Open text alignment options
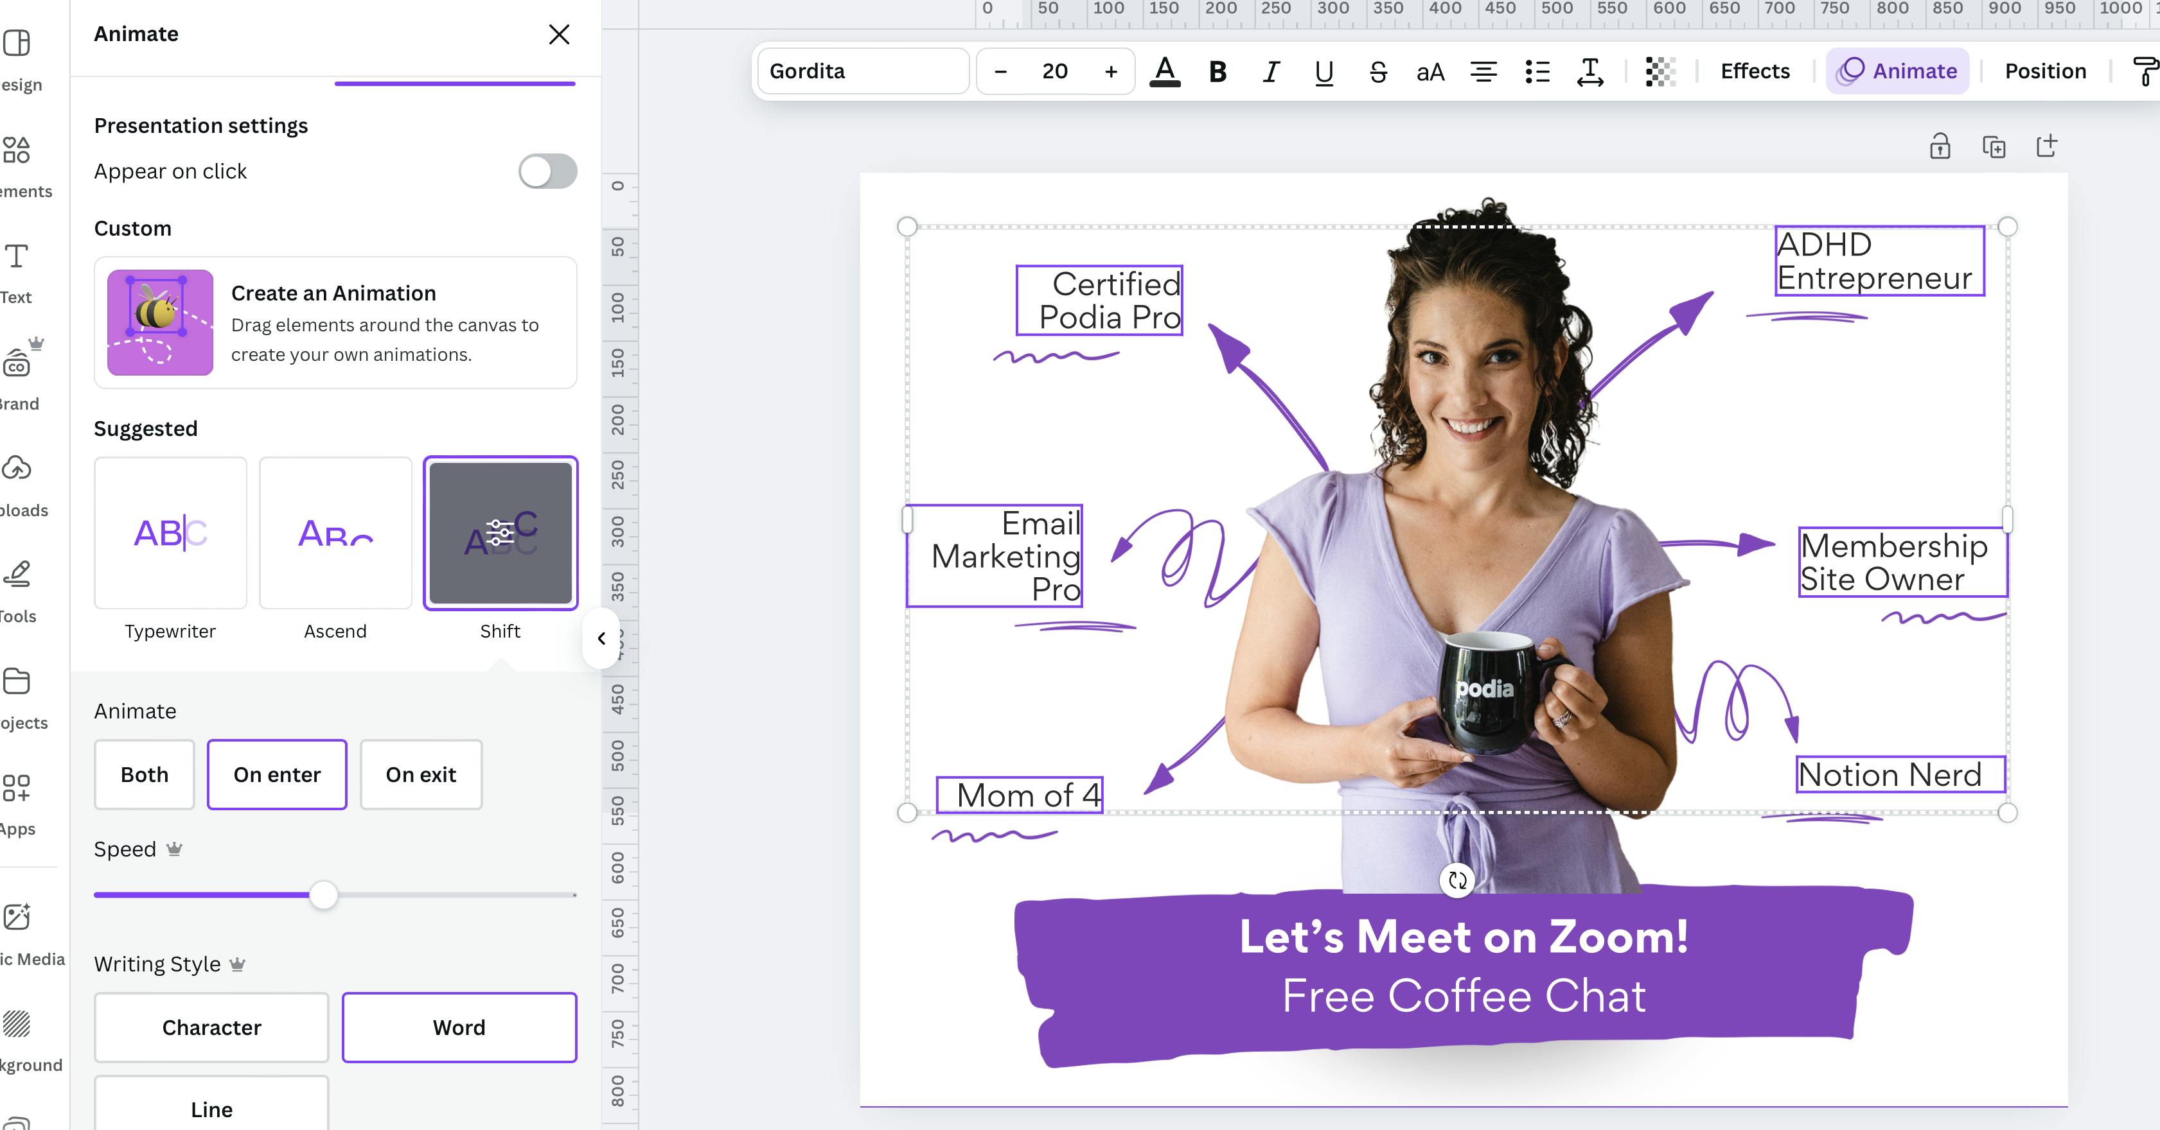 click(1483, 72)
